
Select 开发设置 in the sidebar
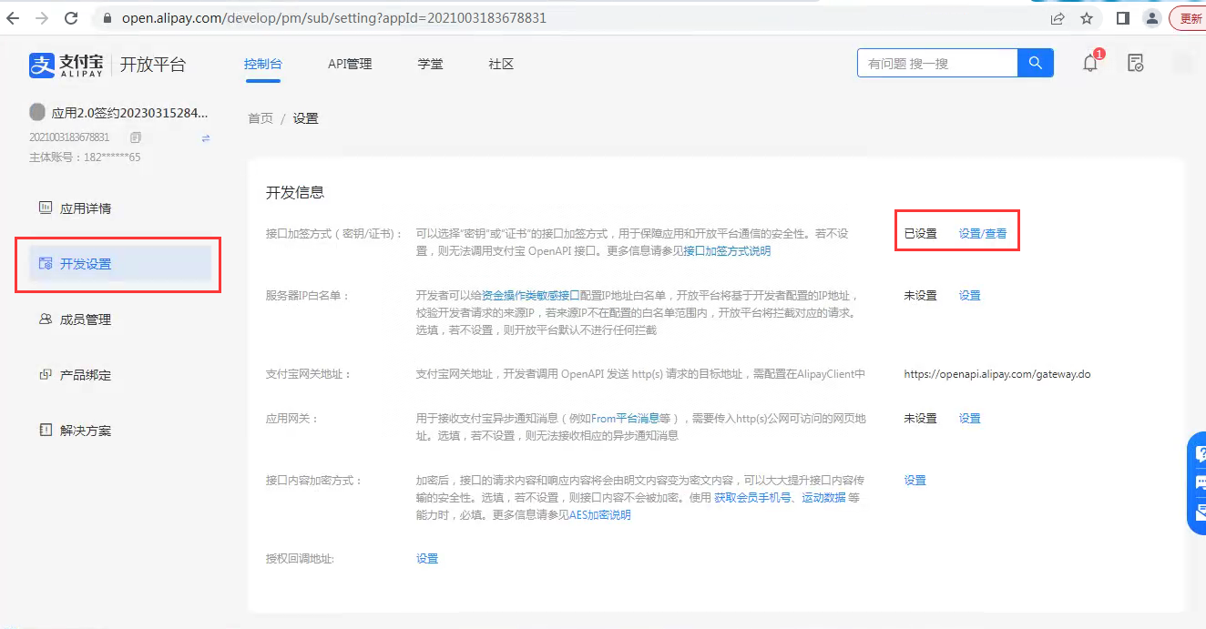coord(120,264)
